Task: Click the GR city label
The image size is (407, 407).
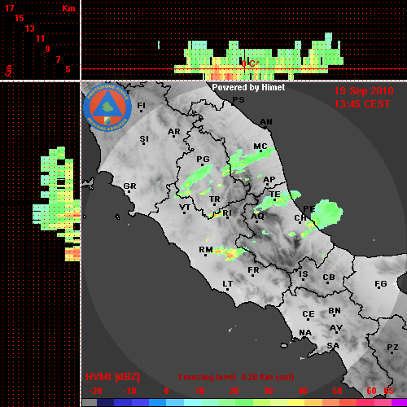Action: [x=129, y=186]
